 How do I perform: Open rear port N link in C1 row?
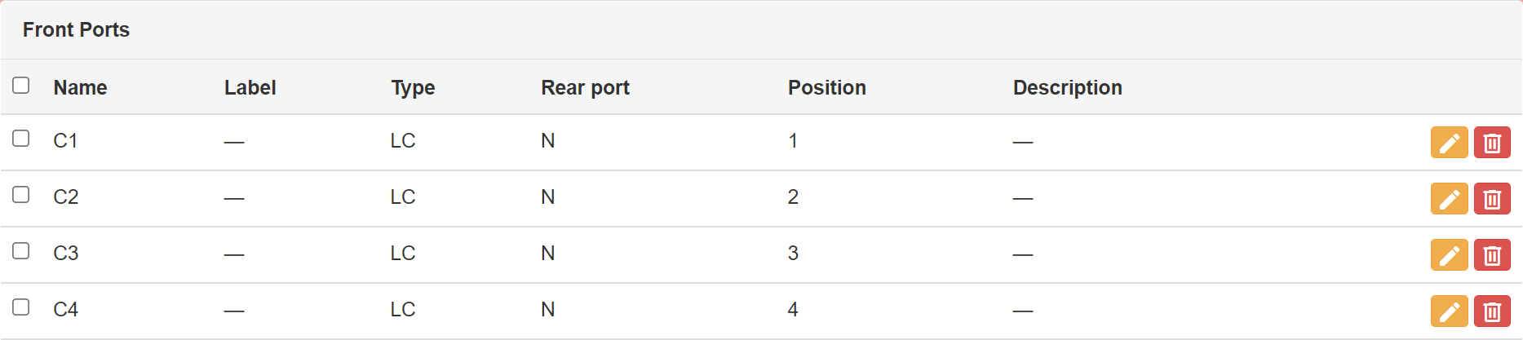click(x=548, y=141)
